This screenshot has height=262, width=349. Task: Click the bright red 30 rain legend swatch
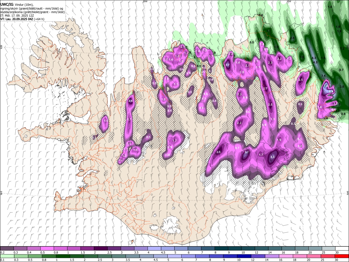coord(341,256)
